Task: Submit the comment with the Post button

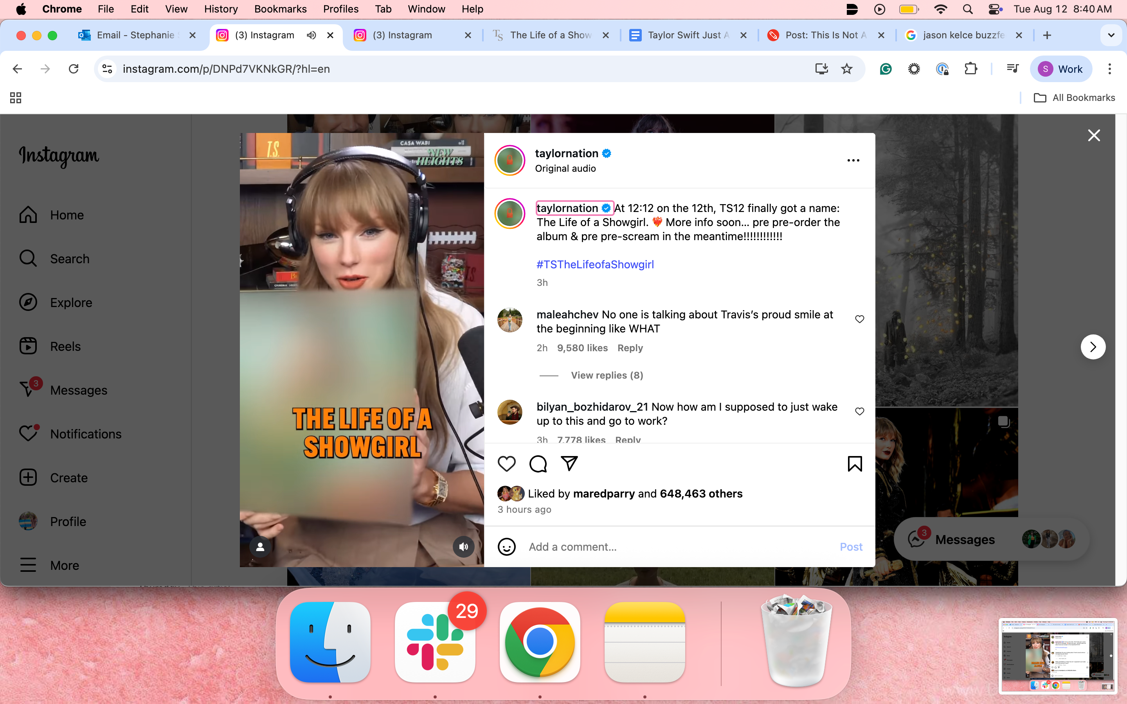Action: tap(851, 547)
